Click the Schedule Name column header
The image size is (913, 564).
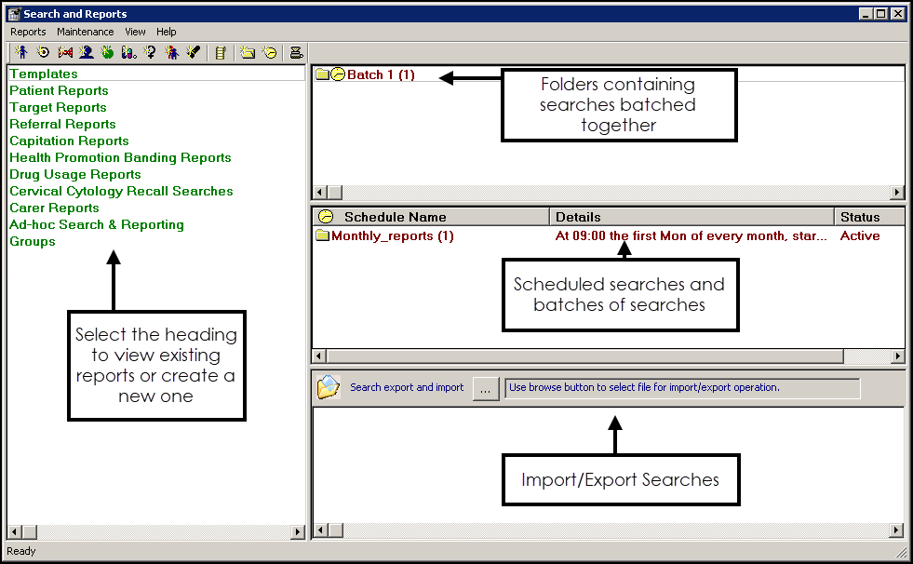tap(395, 217)
